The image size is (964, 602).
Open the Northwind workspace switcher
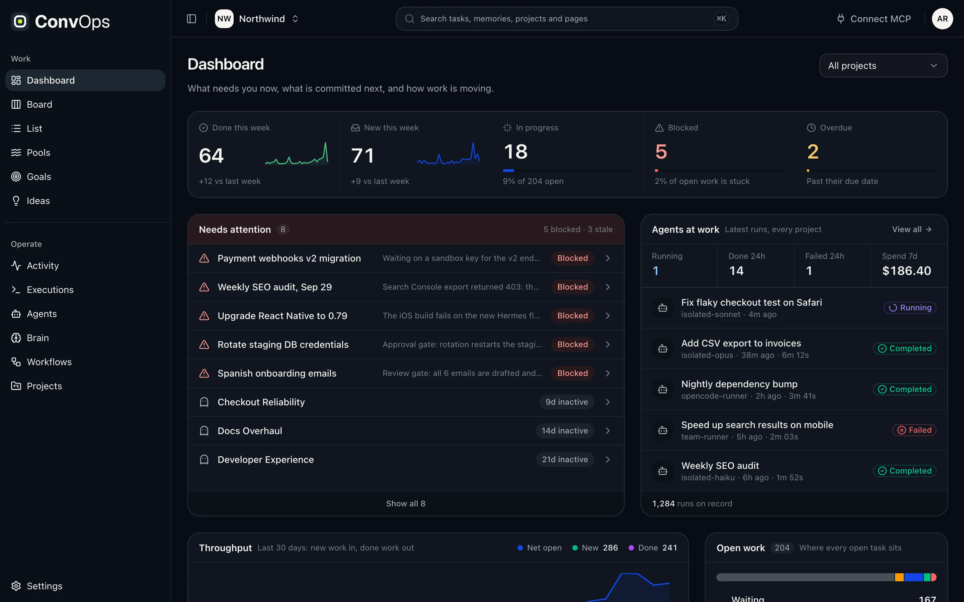pyautogui.click(x=257, y=19)
